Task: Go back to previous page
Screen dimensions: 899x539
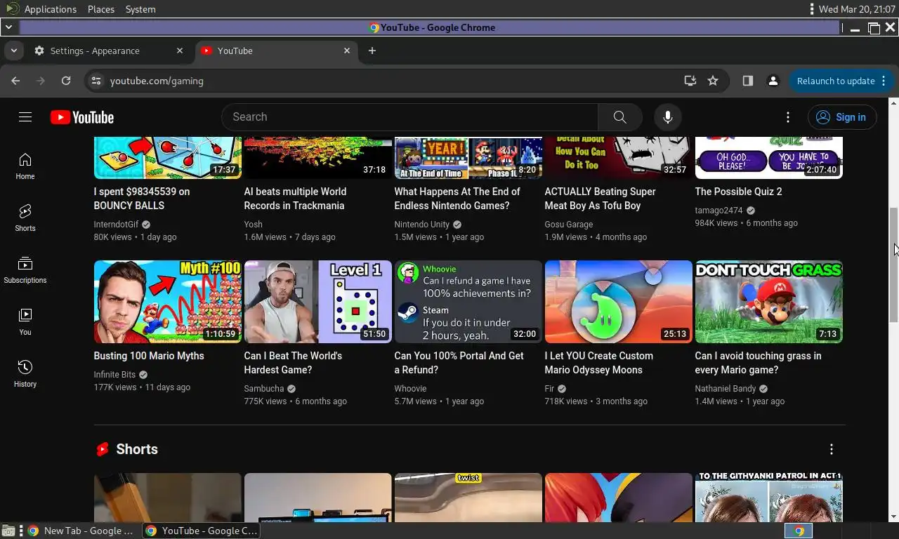Action: click(x=15, y=81)
